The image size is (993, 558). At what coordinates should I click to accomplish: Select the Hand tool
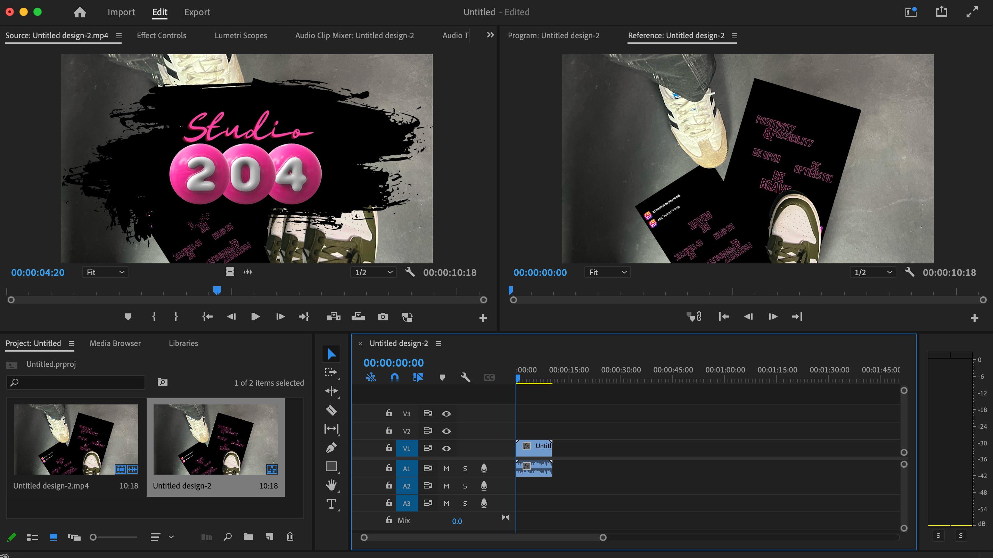tap(331, 485)
